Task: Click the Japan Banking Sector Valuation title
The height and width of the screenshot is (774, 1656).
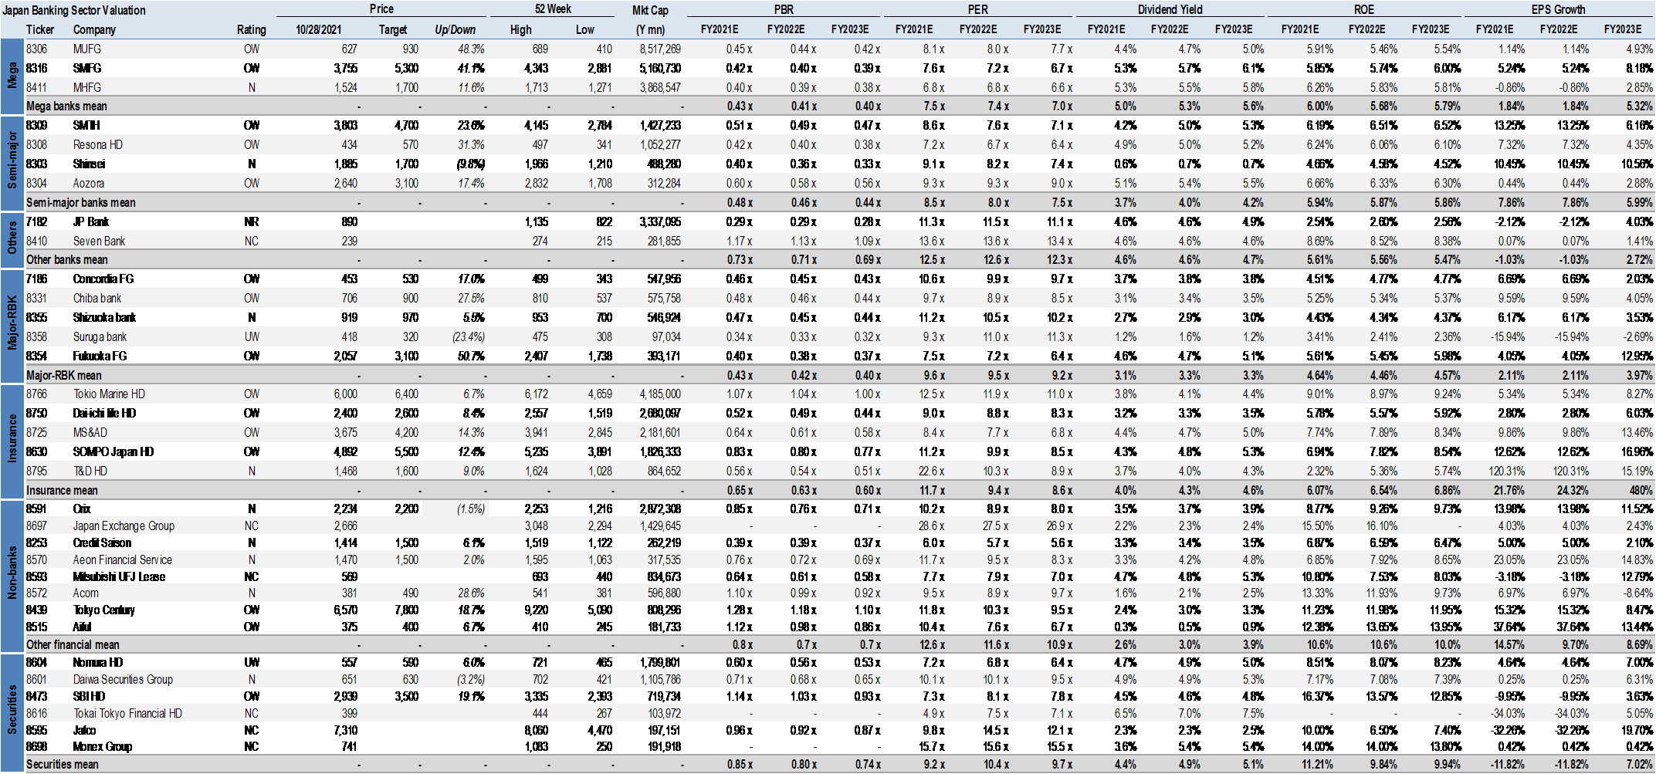Action: point(74,10)
